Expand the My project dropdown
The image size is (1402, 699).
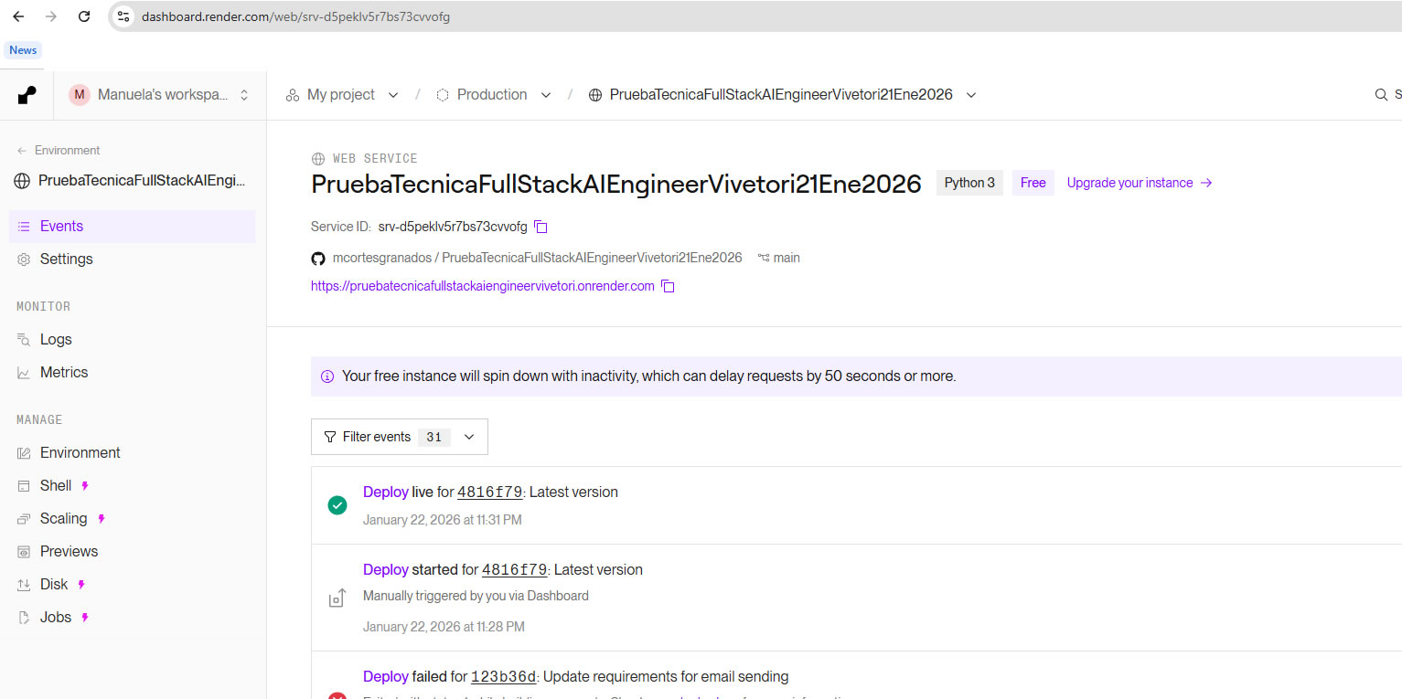click(393, 95)
